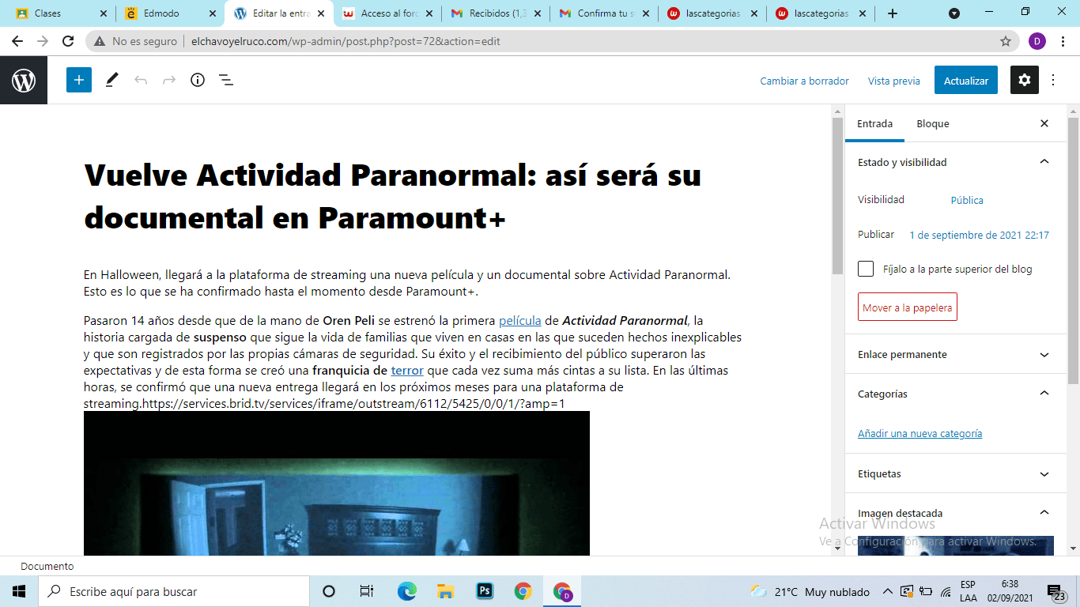Open File Explorer from the taskbar
The width and height of the screenshot is (1080, 607).
445,591
